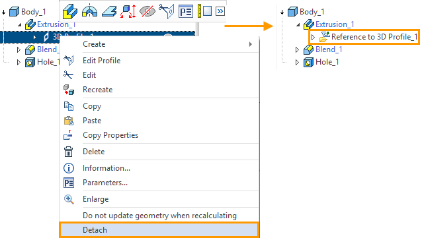422x238 pixels.
Task: Select Blend item in left tree
Action: point(48,49)
